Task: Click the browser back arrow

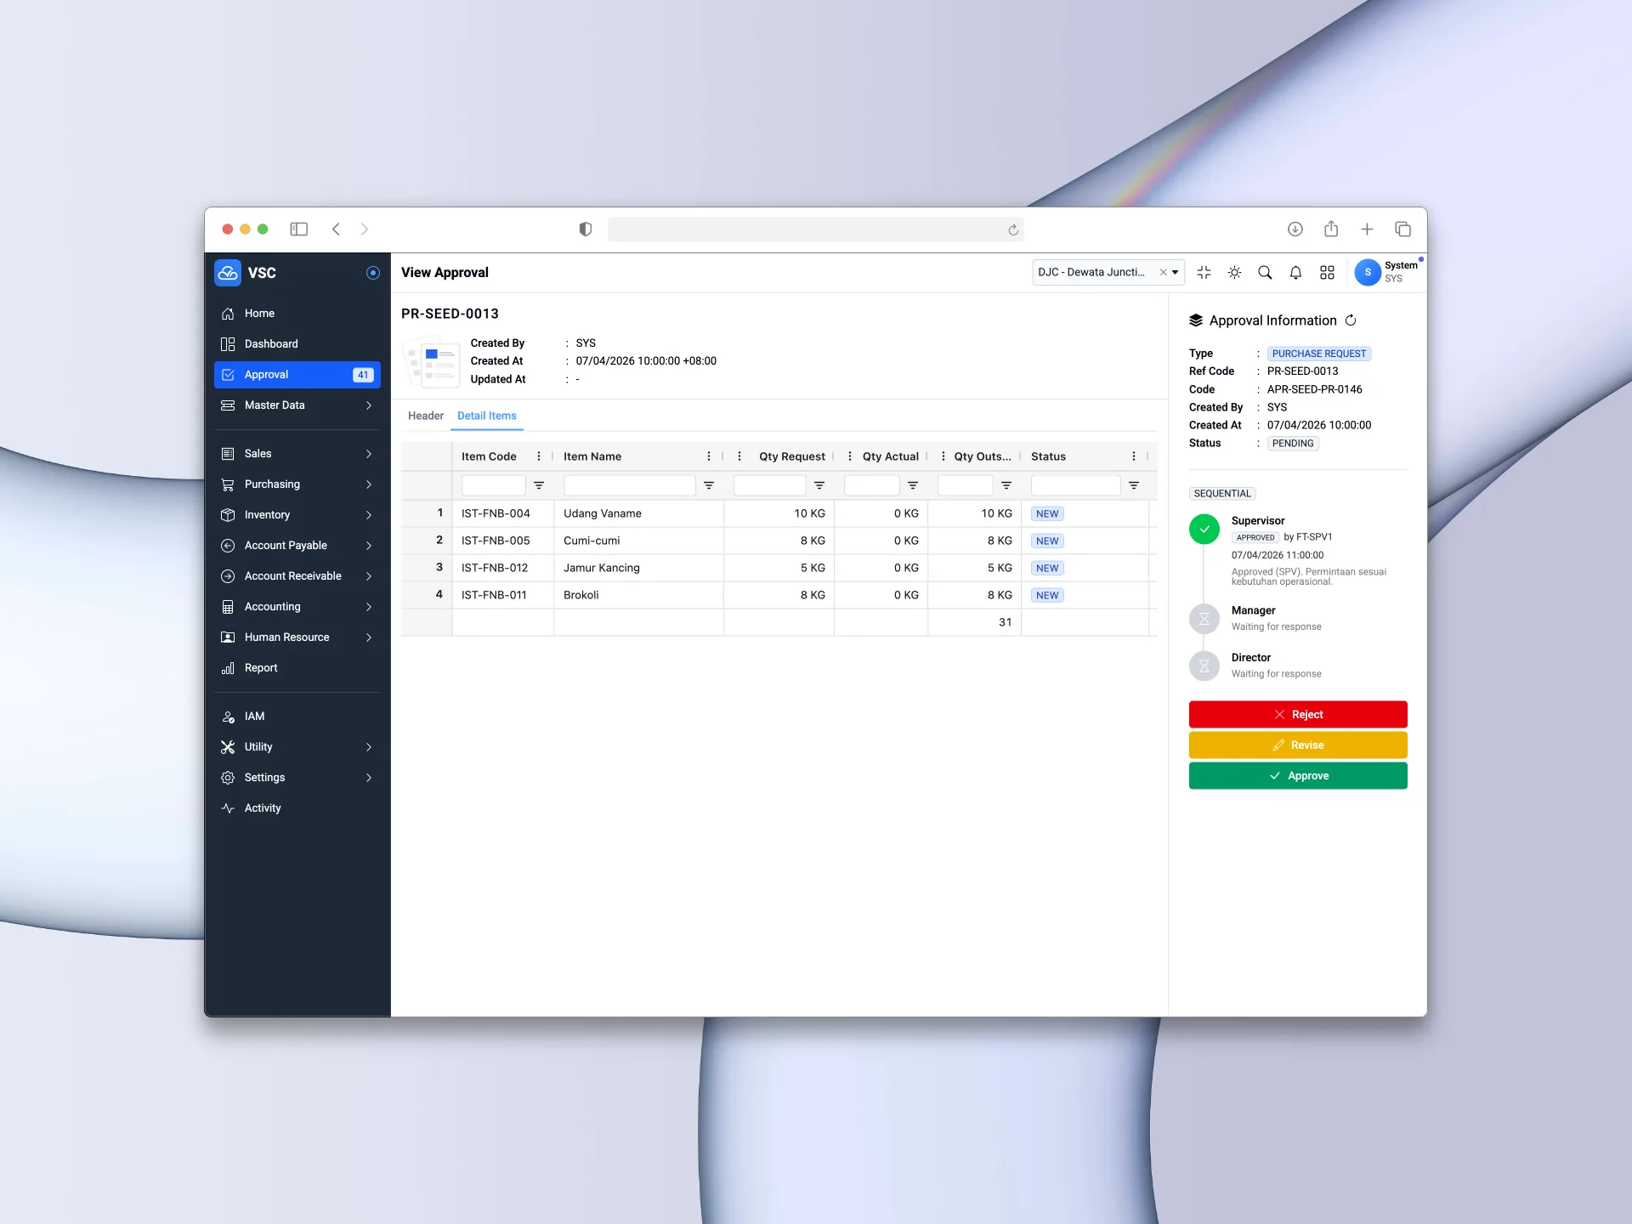Action: pos(337,229)
